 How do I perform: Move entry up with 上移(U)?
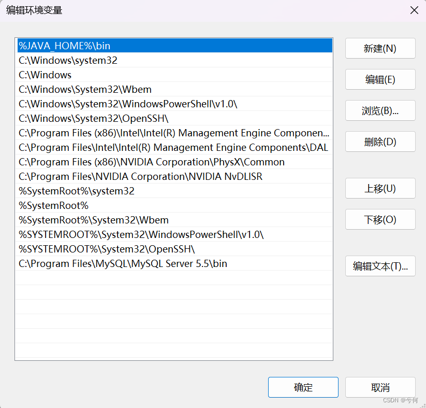(x=380, y=188)
